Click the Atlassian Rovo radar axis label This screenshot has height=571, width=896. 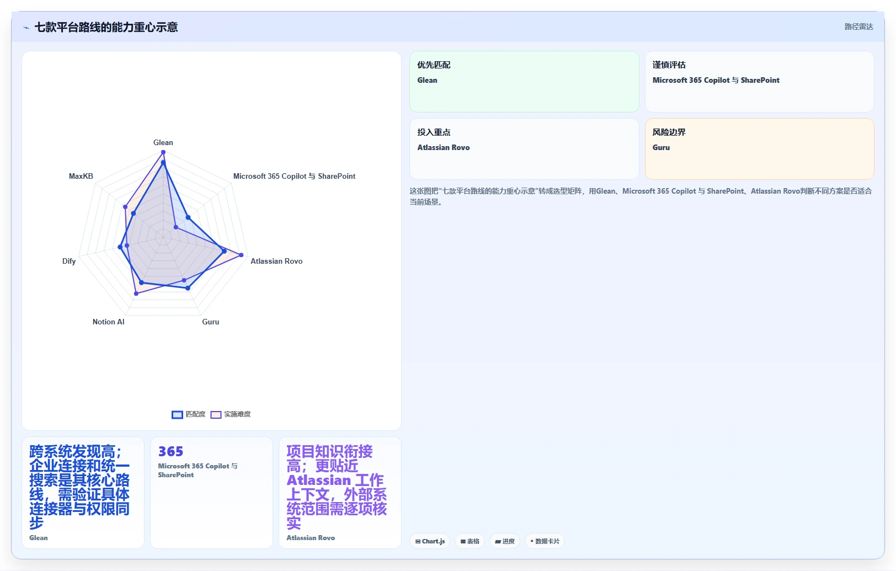(276, 261)
